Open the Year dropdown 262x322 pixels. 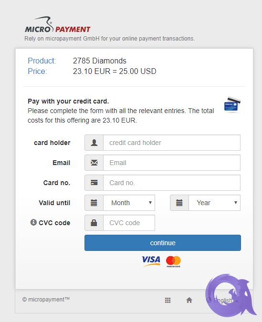[x=215, y=203]
